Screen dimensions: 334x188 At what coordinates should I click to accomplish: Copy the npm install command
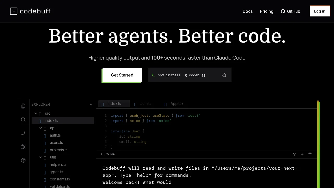[x=224, y=75]
